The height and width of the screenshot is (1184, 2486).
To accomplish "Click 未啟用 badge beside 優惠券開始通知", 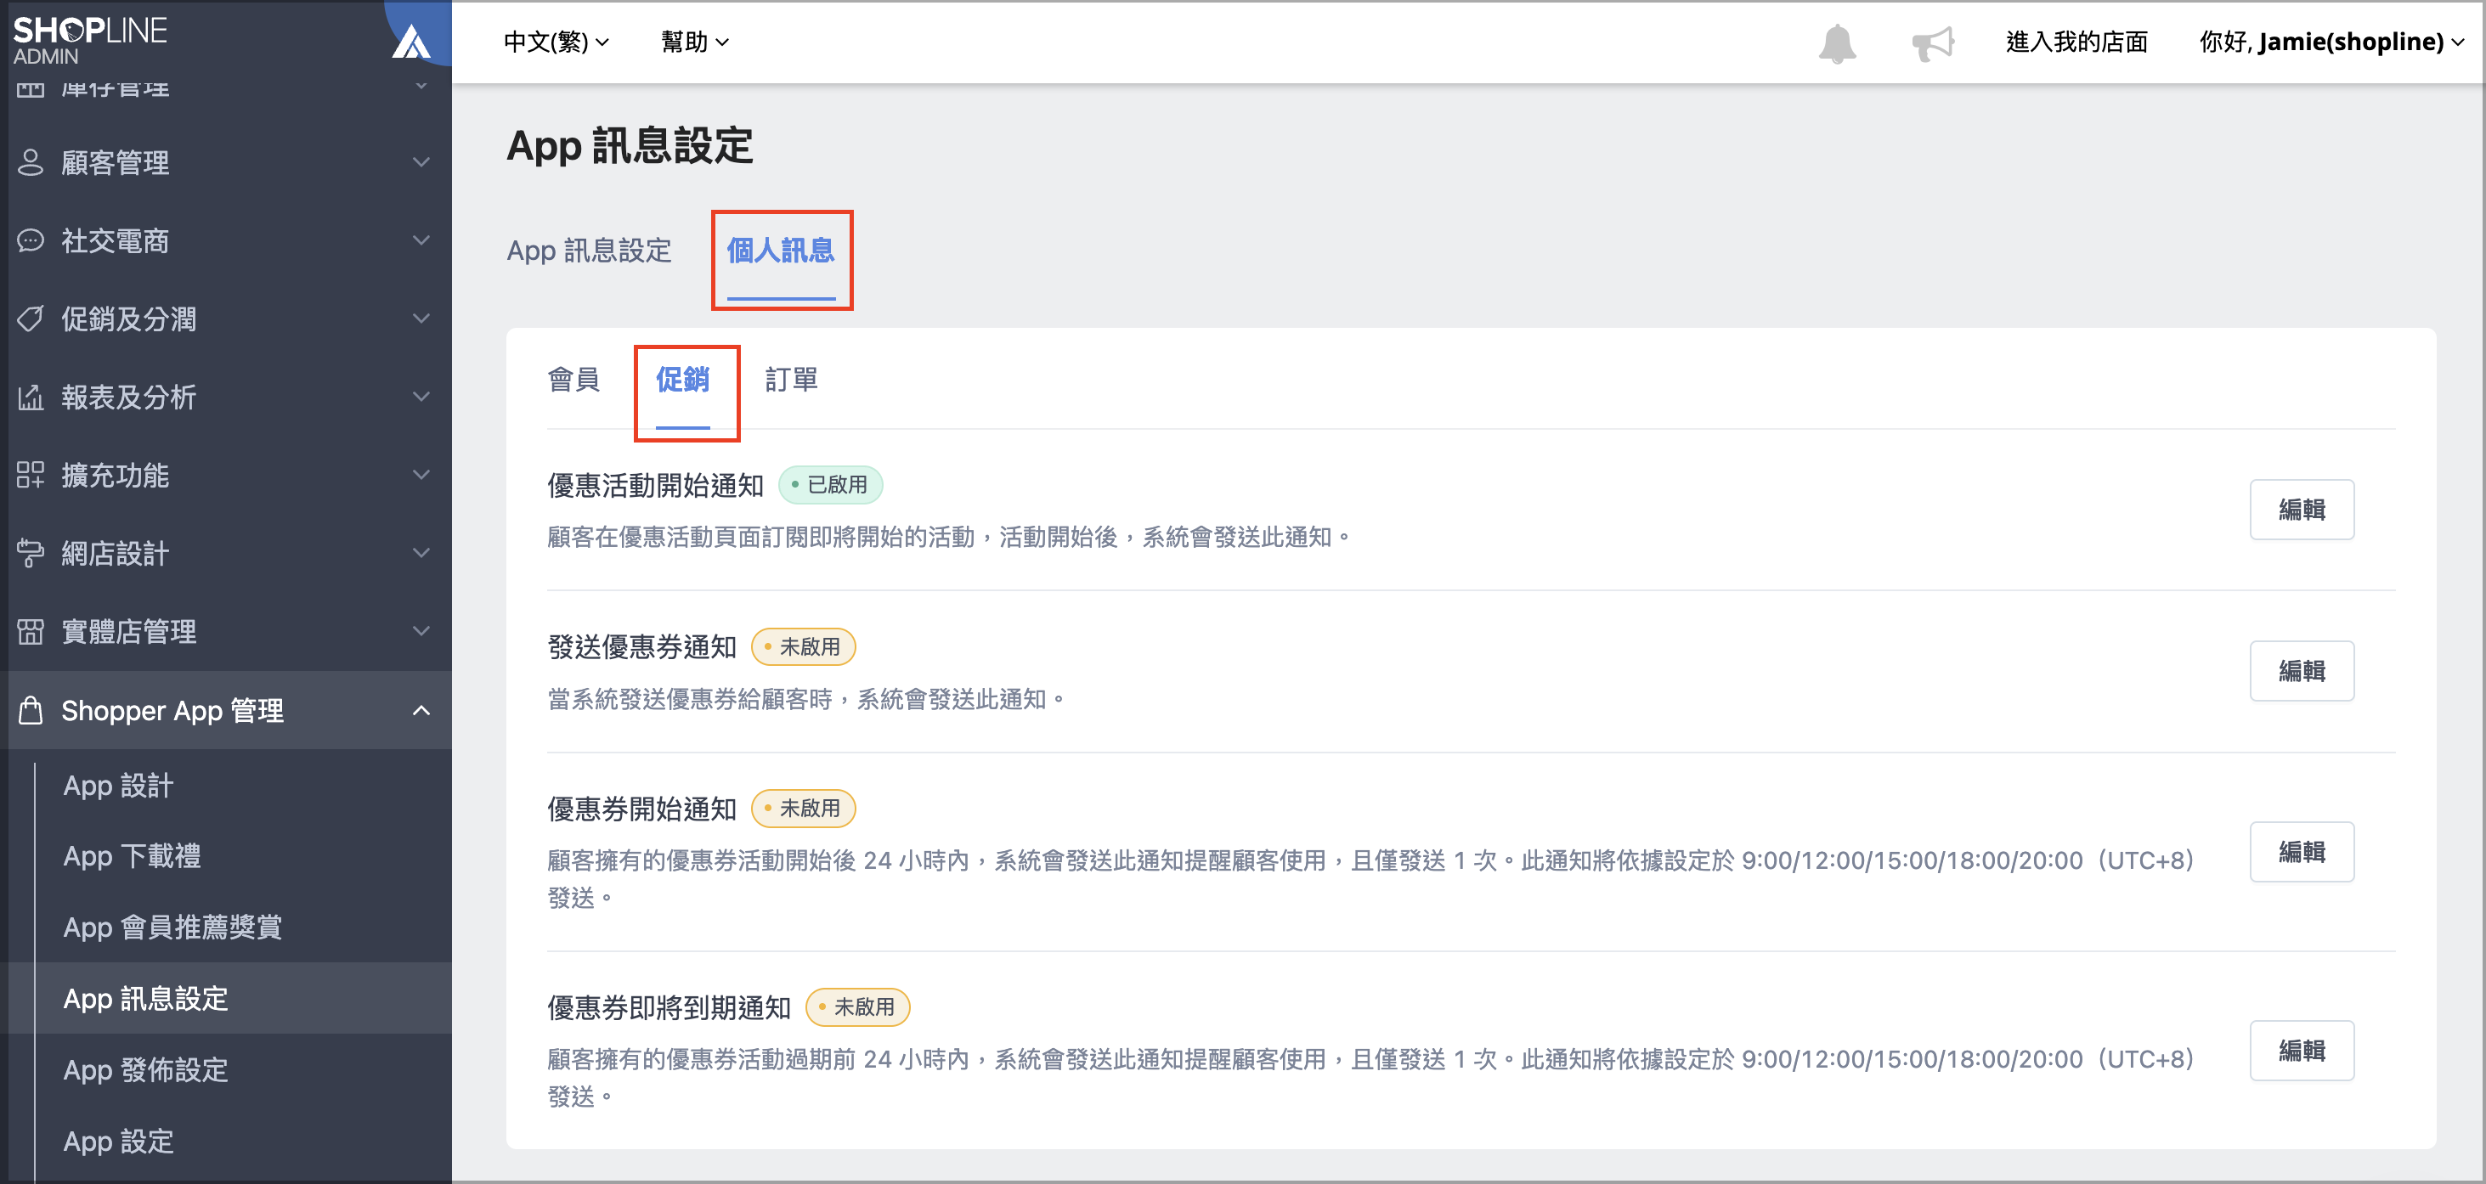I will click(x=804, y=809).
